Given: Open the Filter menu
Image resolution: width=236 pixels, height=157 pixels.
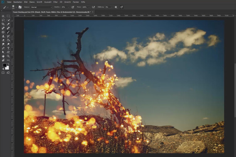Looking at the screenshot, I should click(x=55, y=2).
